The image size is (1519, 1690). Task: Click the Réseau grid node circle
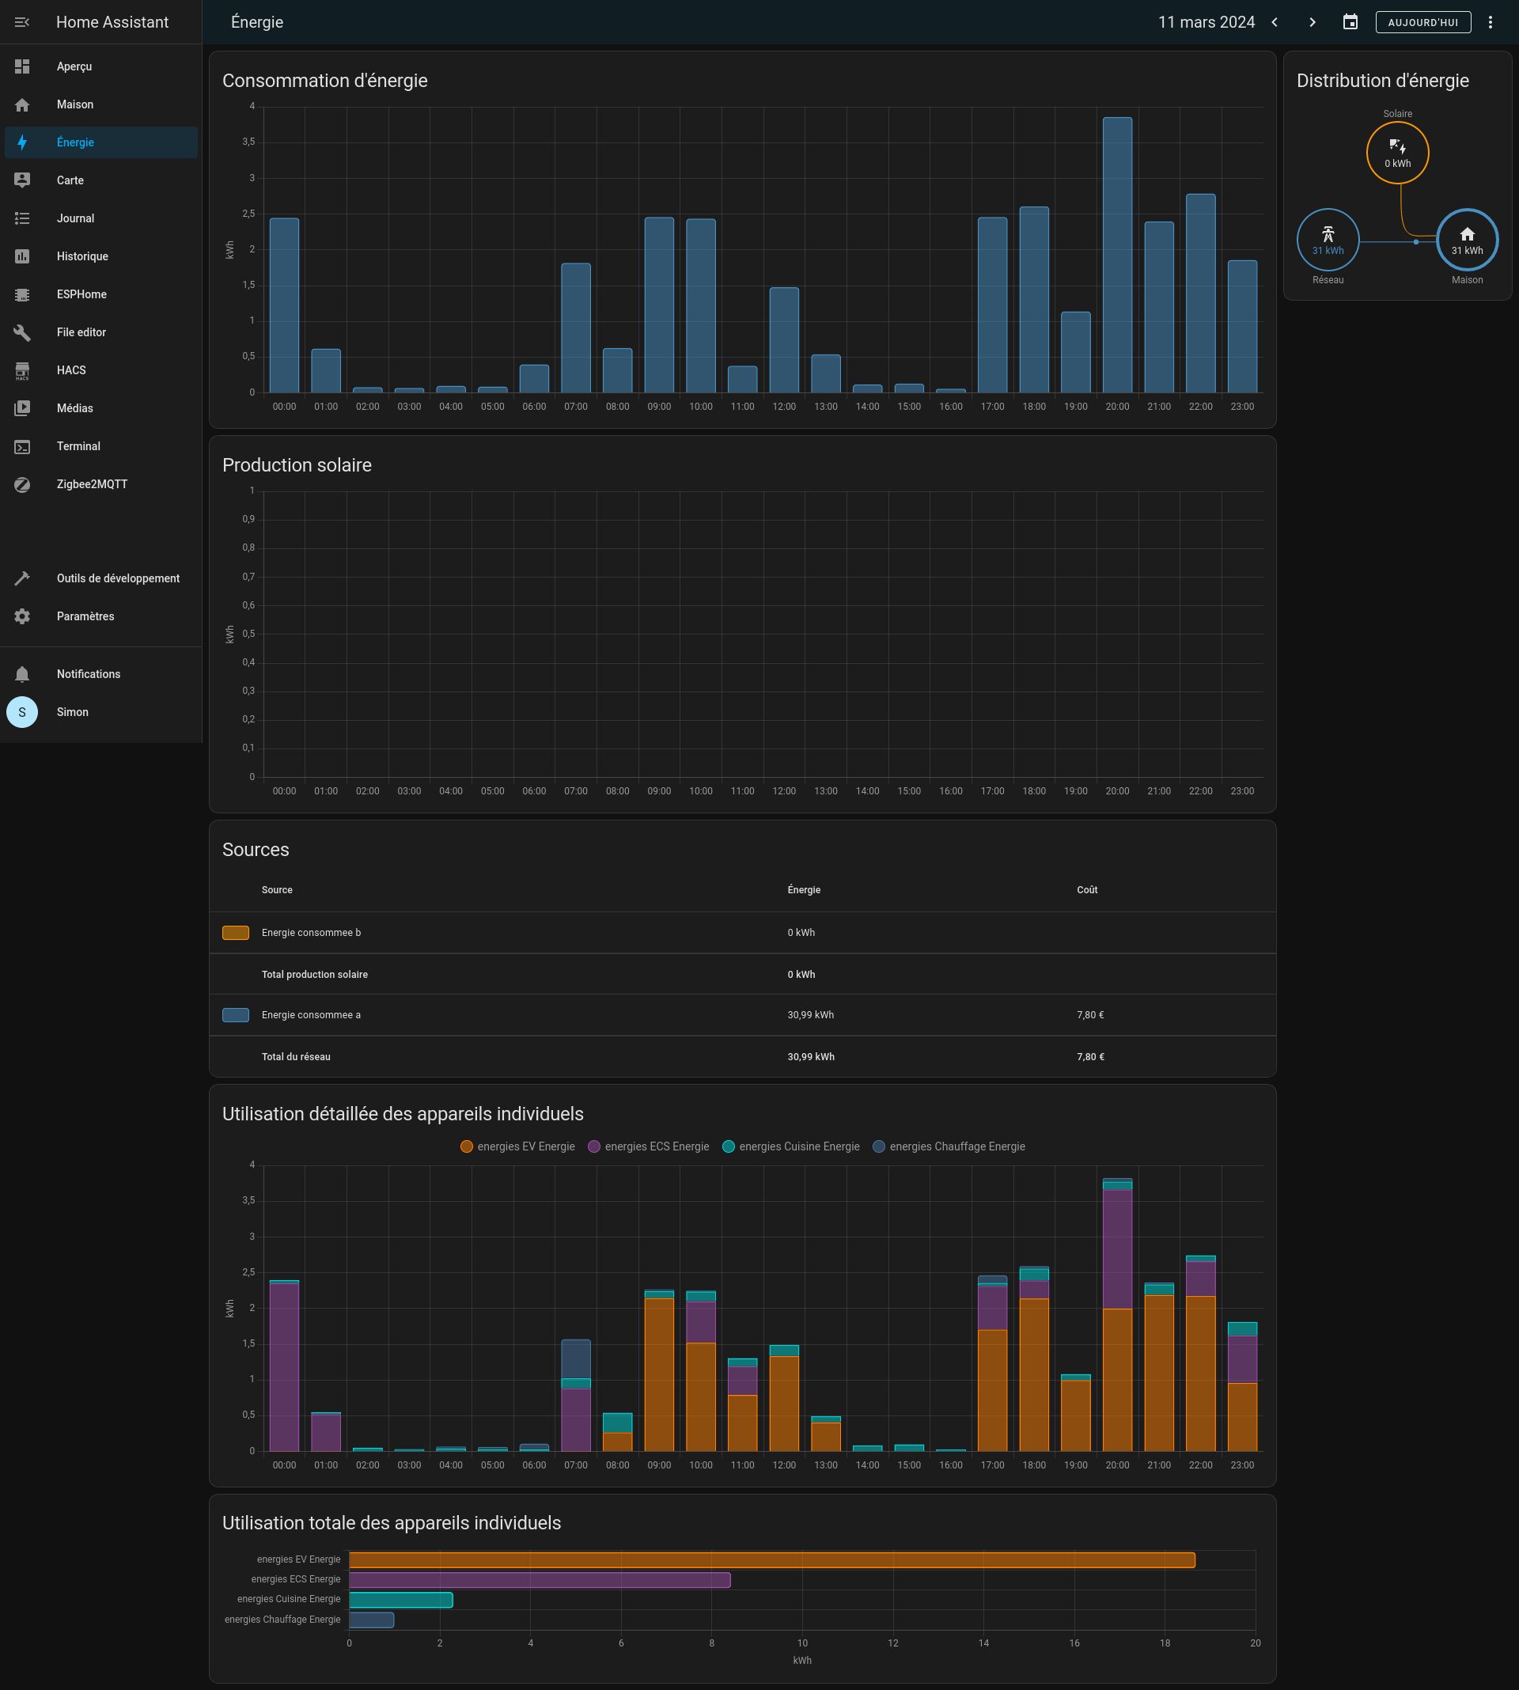[x=1328, y=241]
